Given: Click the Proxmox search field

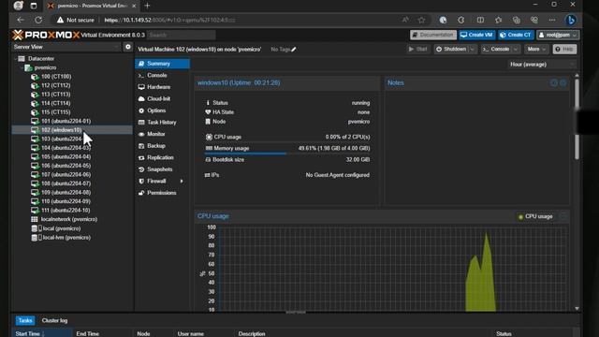Looking at the screenshot, I should click(x=181, y=35).
